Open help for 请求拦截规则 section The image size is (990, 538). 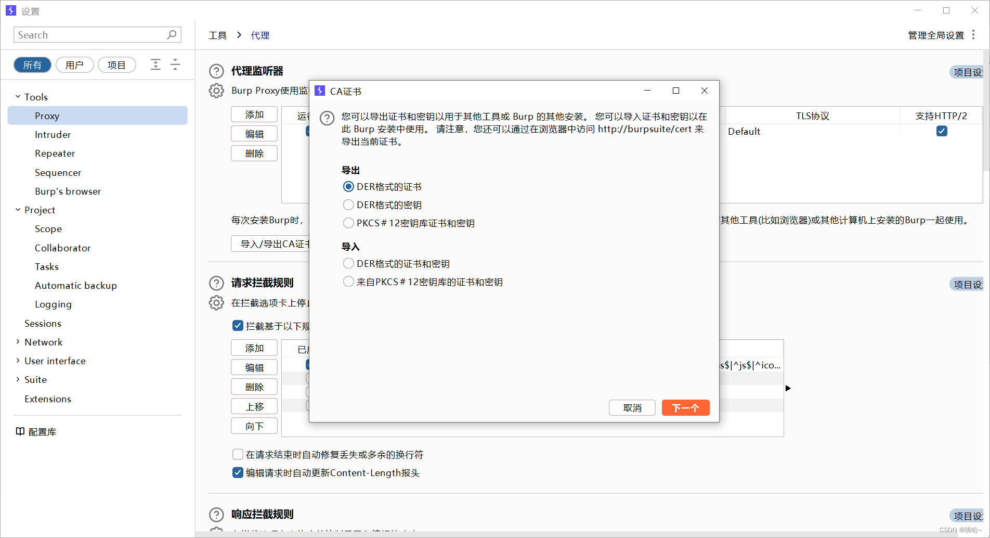216,283
